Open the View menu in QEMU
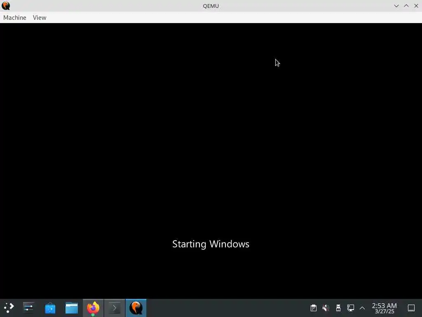422x317 pixels. point(40,17)
